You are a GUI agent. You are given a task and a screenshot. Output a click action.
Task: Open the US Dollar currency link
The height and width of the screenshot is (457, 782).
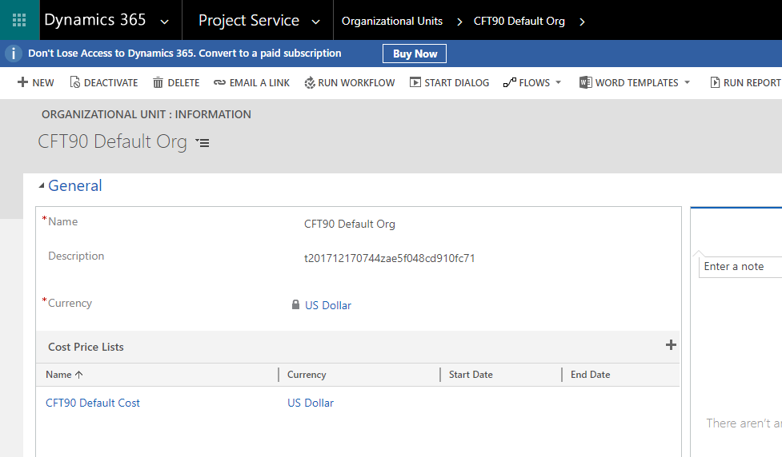tap(328, 306)
